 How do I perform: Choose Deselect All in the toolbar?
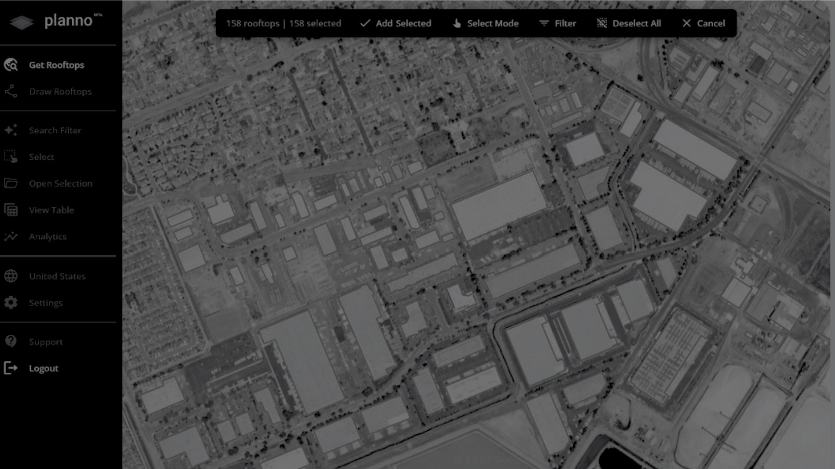[629, 23]
